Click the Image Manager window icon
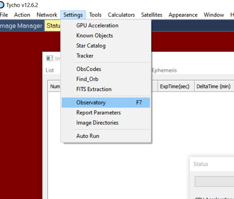The image size is (234, 199). pos(49,58)
